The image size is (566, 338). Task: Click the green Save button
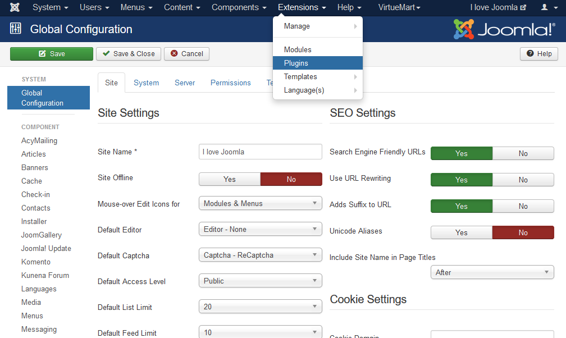pyautogui.click(x=52, y=54)
